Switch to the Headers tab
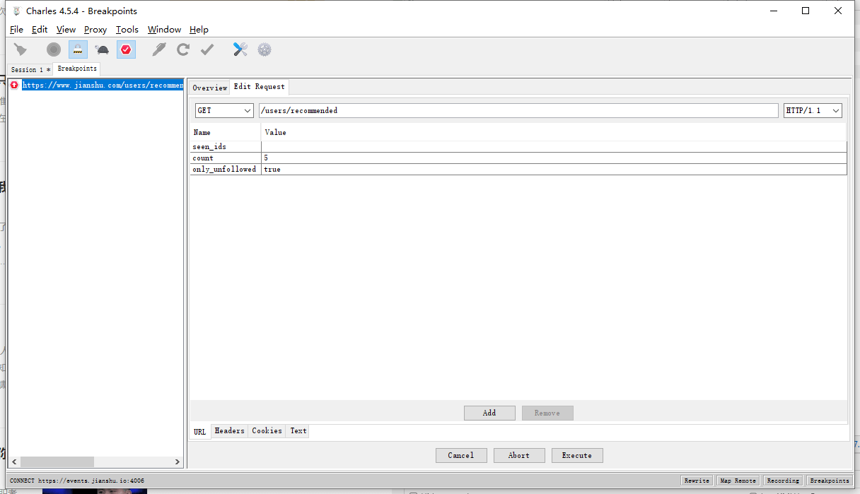 pyautogui.click(x=229, y=431)
